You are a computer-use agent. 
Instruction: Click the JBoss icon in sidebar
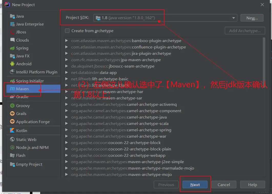tap(12, 32)
